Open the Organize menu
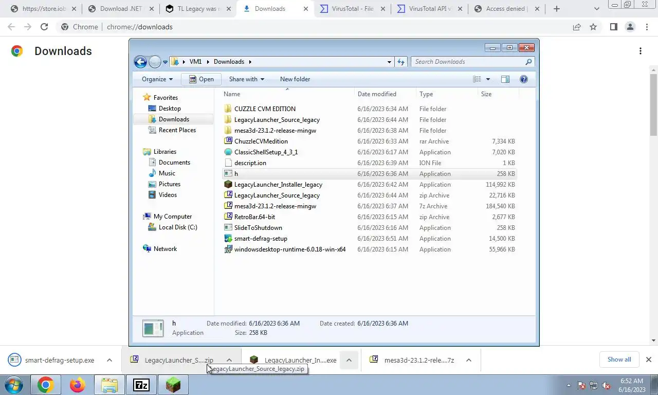The image size is (658, 395). click(x=157, y=79)
